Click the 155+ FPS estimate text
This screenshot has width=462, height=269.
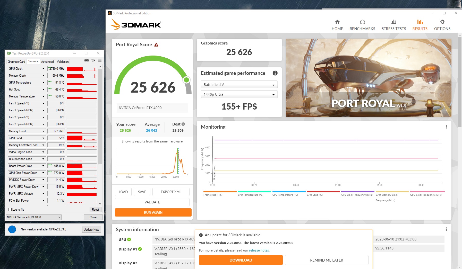(x=239, y=106)
